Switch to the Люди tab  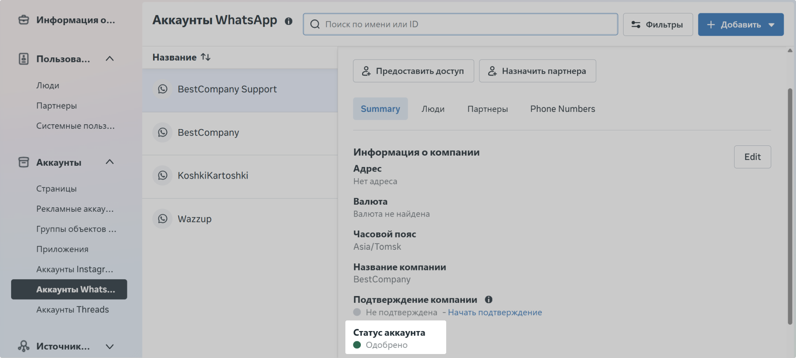click(x=433, y=109)
